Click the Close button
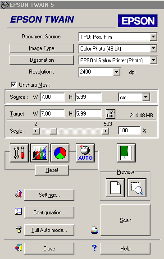 (49, 249)
